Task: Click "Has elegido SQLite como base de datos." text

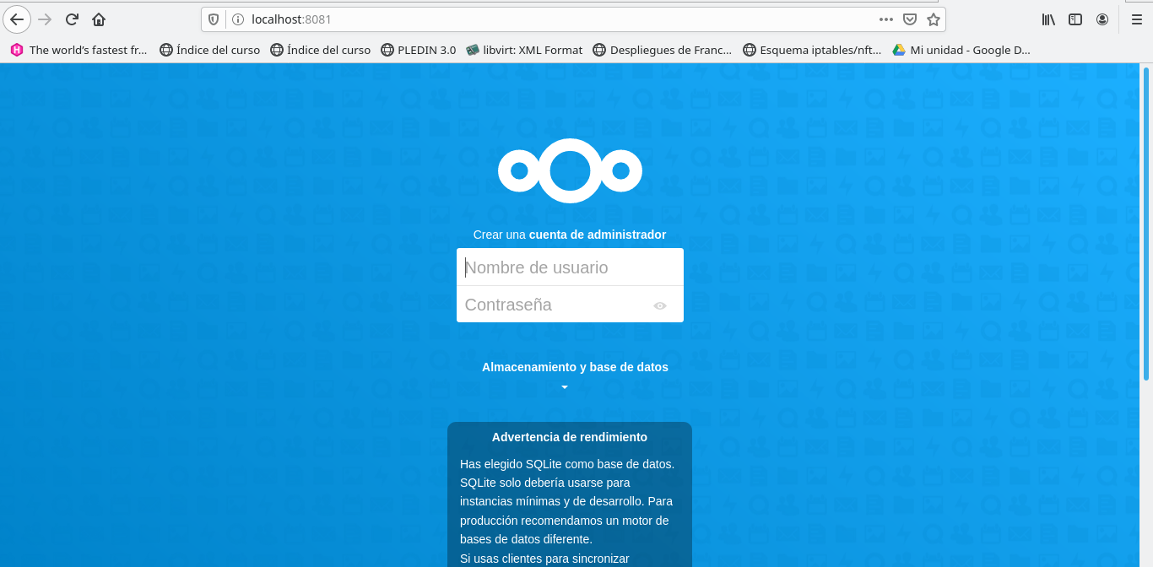Action: click(567, 464)
